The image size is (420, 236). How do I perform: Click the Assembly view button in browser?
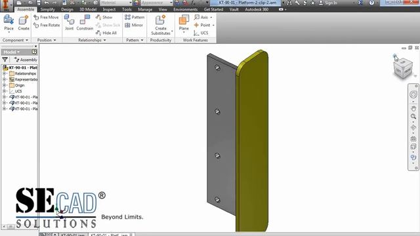point(26,60)
